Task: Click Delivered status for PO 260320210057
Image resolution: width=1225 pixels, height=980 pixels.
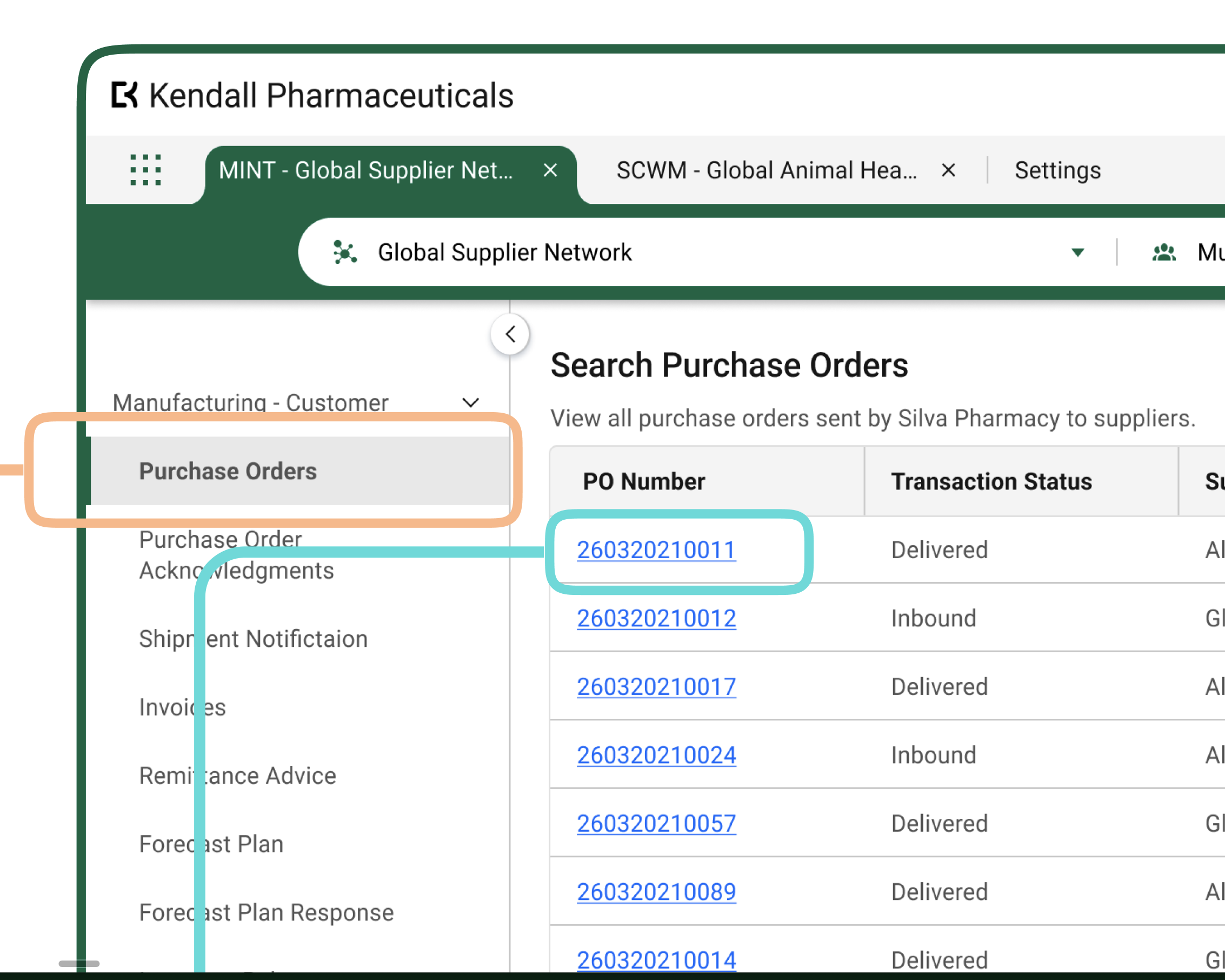Action: click(x=938, y=823)
